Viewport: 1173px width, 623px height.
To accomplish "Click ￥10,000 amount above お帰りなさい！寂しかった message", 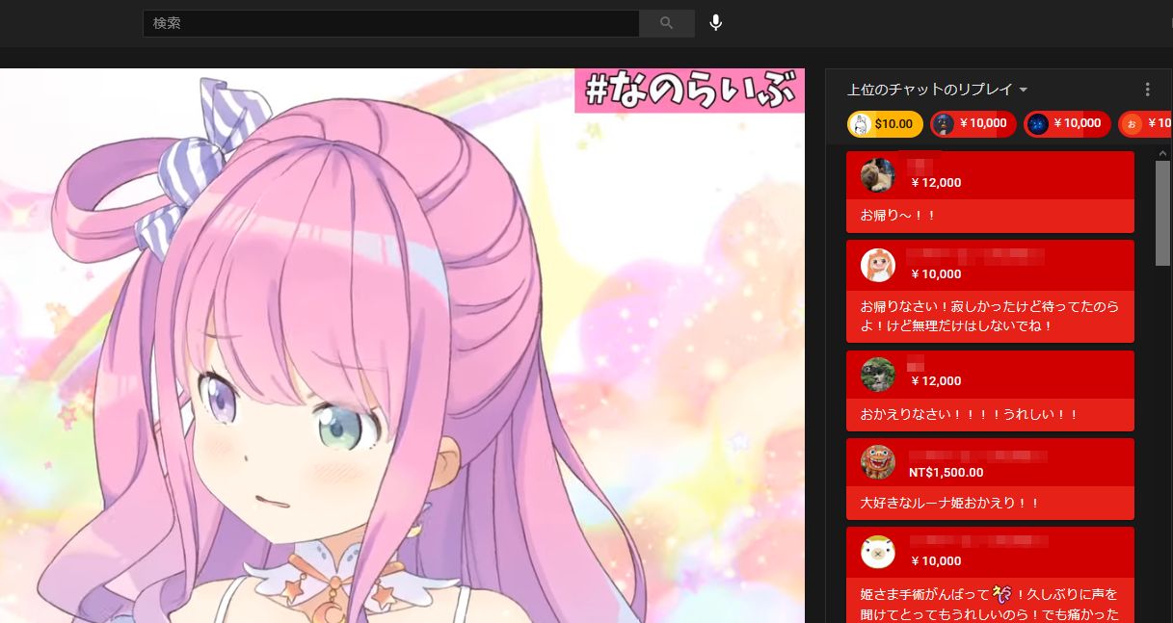I will 935,274.
